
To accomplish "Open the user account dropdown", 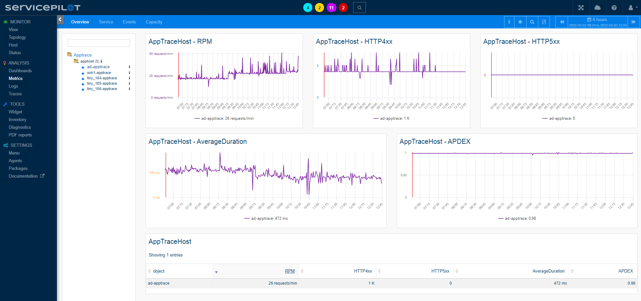I will [x=632, y=7].
